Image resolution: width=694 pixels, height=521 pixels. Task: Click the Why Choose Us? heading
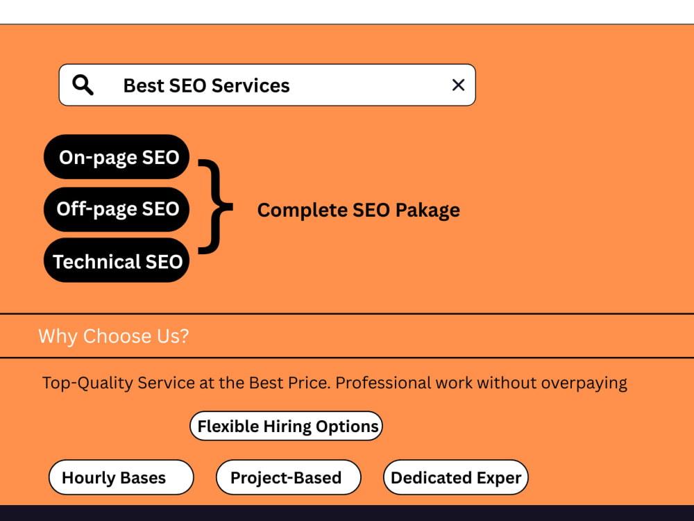point(113,336)
